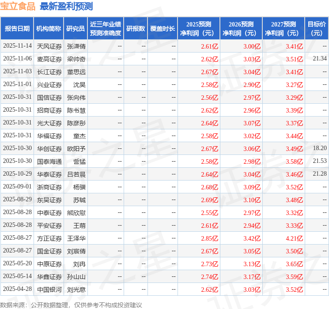Select the 国信证券 institution cell

pos(49,98)
